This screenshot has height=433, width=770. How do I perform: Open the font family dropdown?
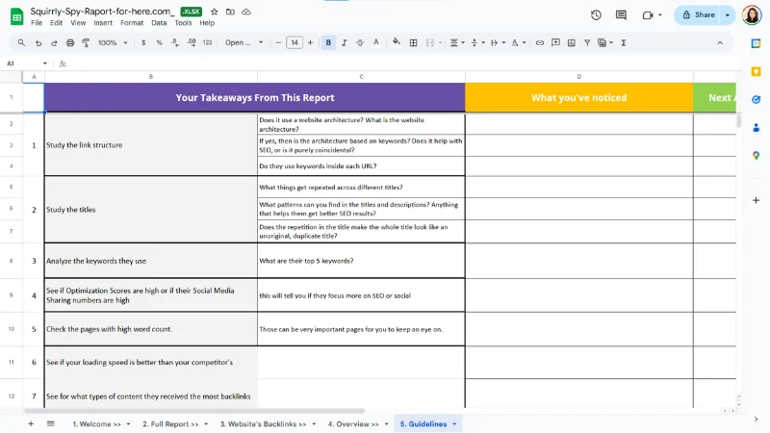(x=244, y=42)
